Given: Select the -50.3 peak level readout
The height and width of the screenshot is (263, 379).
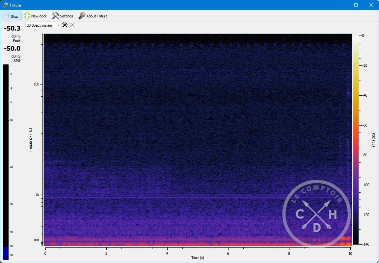Looking at the screenshot, I should click(x=12, y=29).
